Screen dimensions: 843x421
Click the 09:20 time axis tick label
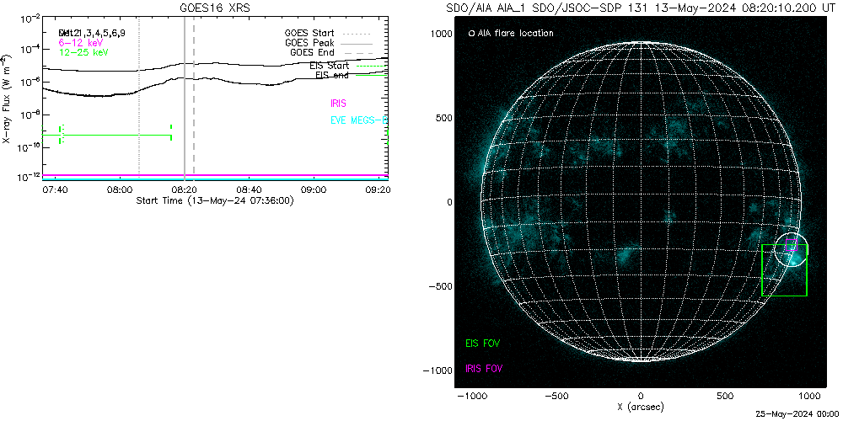click(x=378, y=189)
